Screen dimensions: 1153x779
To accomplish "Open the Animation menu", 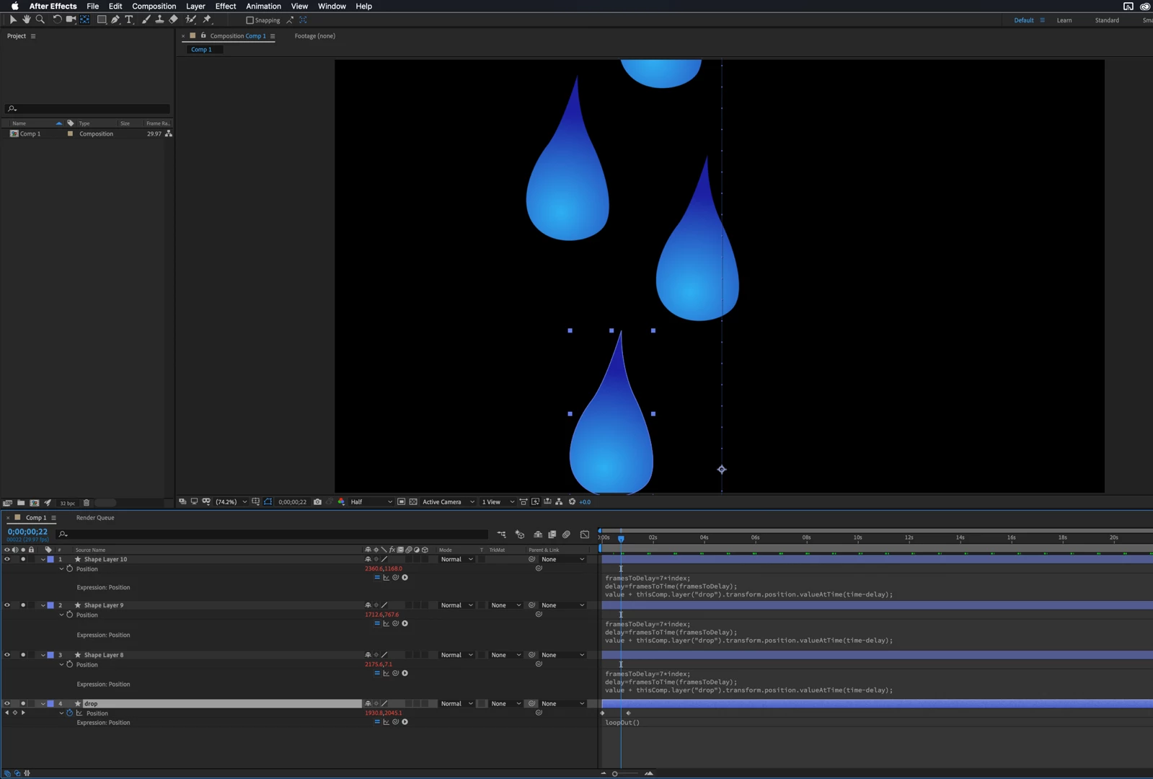I will 263,6.
